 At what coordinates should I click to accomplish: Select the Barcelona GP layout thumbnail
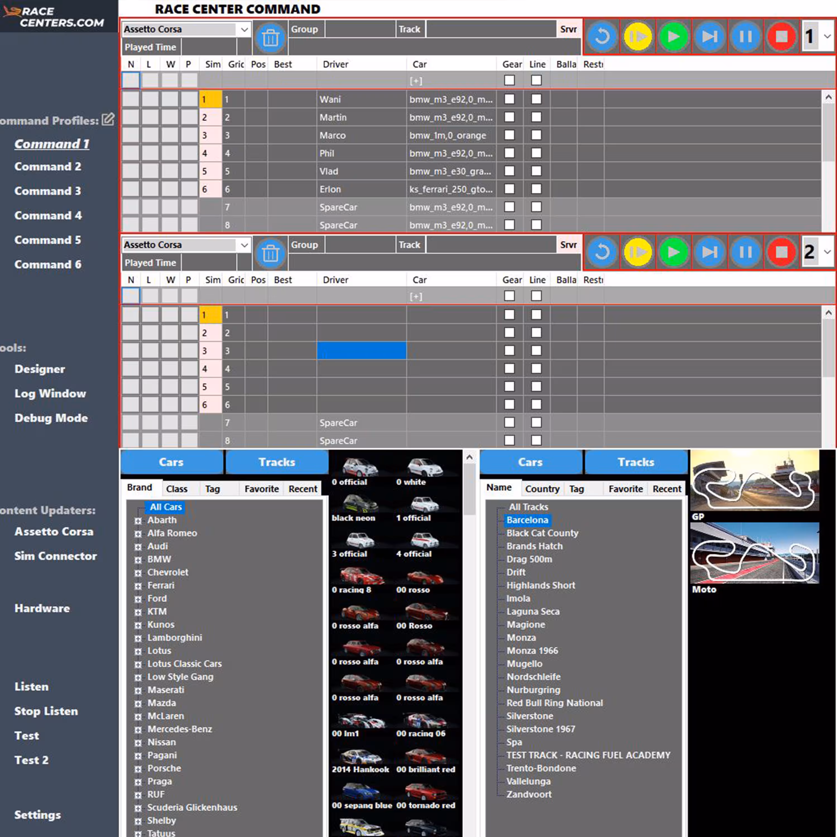[754, 480]
